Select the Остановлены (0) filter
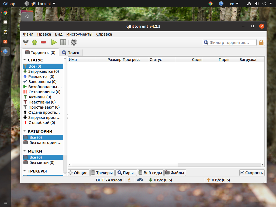Viewport: 276px width, 207px height. click(x=43, y=92)
